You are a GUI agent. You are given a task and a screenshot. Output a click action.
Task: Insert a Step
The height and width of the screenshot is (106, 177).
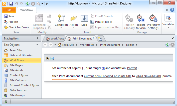click(x=84, y=20)
